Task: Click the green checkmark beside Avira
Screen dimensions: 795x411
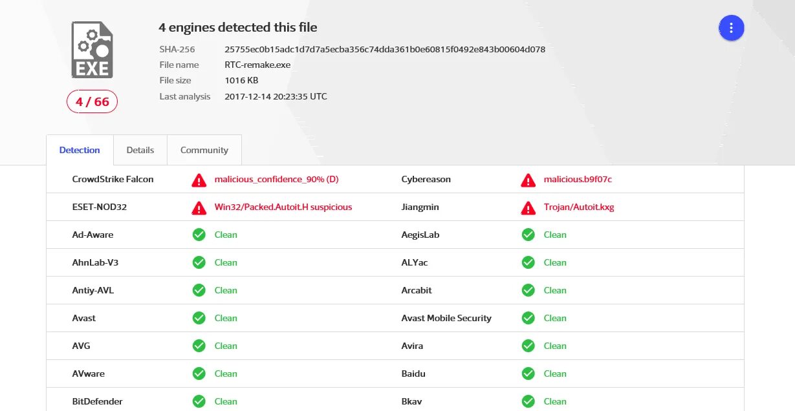Action: click(528, 346)
